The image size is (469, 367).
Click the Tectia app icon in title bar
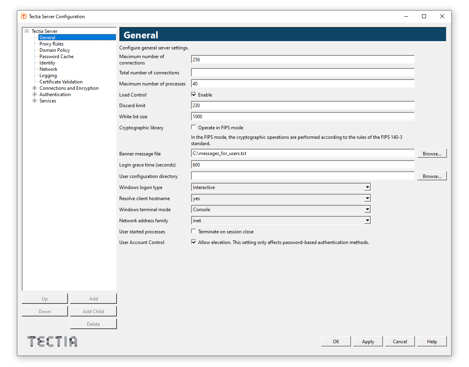coord(24,17)
